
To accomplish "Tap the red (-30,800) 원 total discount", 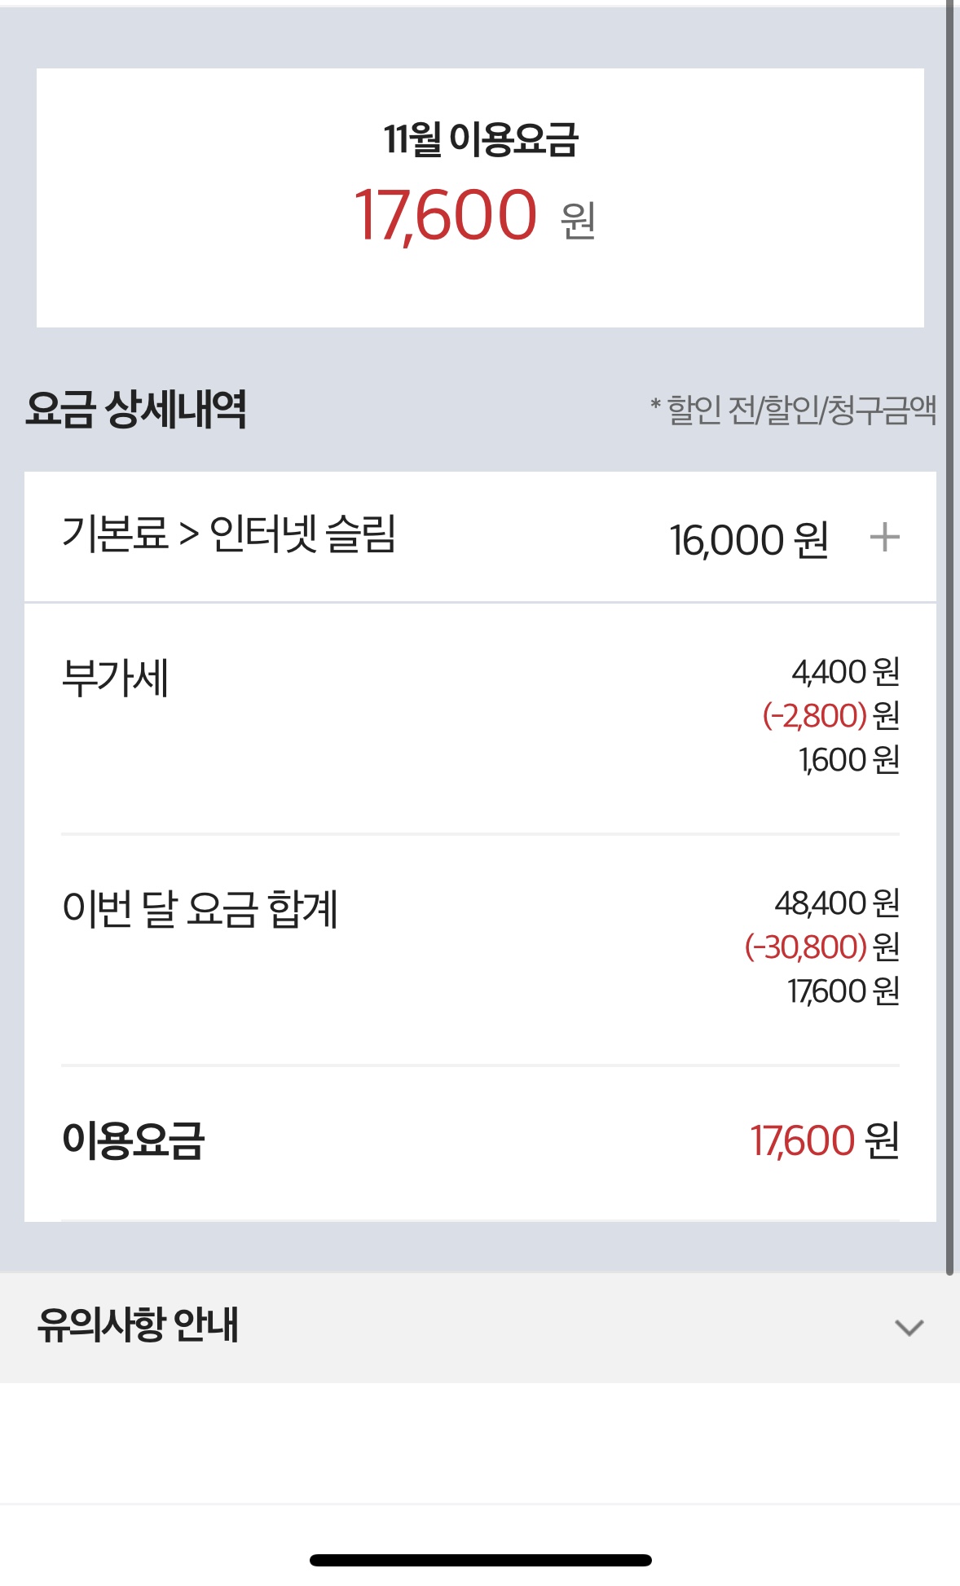I will point(821,947).
